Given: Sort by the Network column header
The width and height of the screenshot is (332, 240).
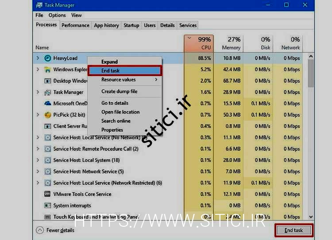Looking at the screenshot, I should (288, 43).
